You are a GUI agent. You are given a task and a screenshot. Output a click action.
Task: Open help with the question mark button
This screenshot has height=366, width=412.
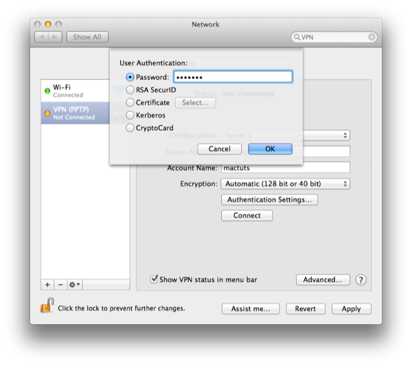tap(361, 279)
